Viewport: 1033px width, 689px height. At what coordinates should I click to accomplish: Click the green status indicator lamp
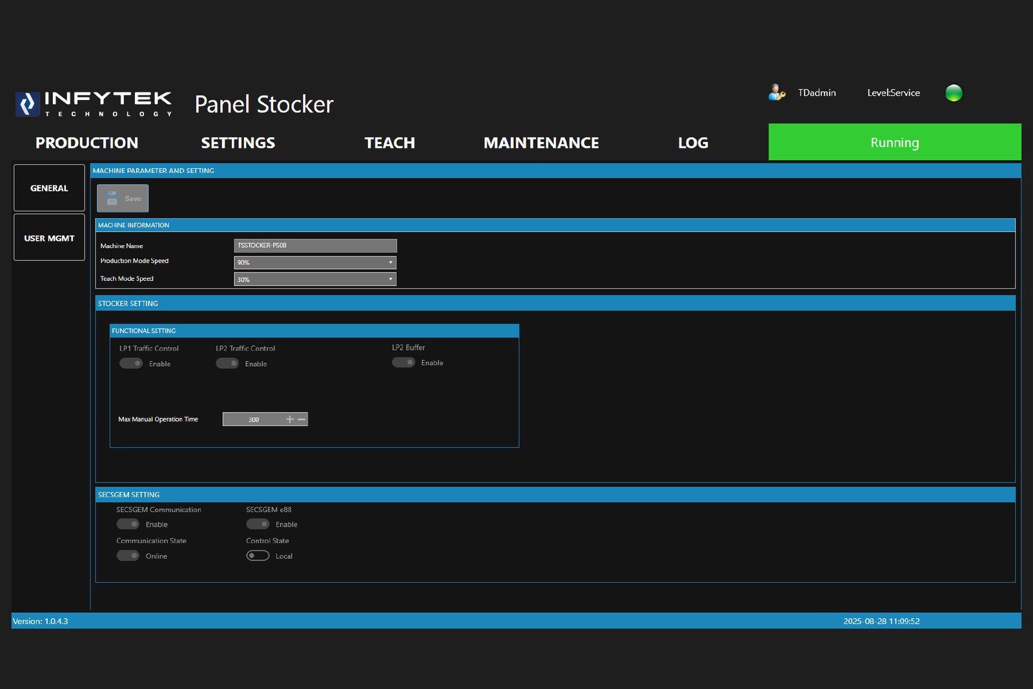(x=954, y=92)
